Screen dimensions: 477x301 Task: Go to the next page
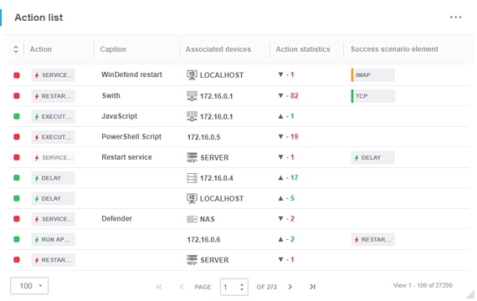tap(290, 287)
